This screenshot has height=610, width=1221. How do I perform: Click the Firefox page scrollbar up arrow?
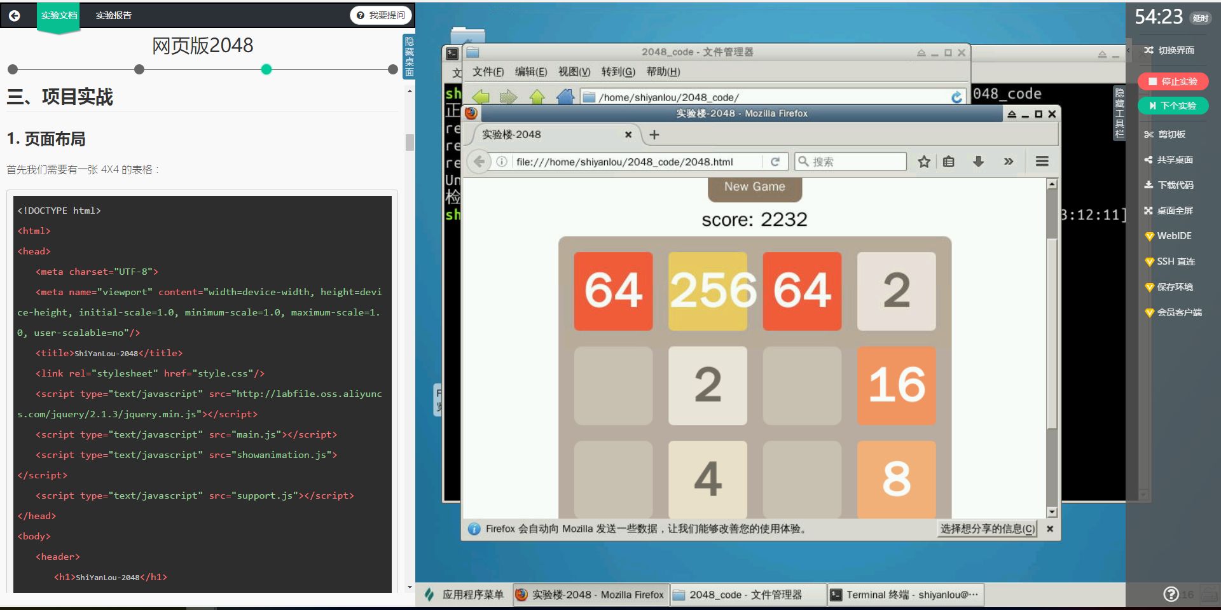1052,184
